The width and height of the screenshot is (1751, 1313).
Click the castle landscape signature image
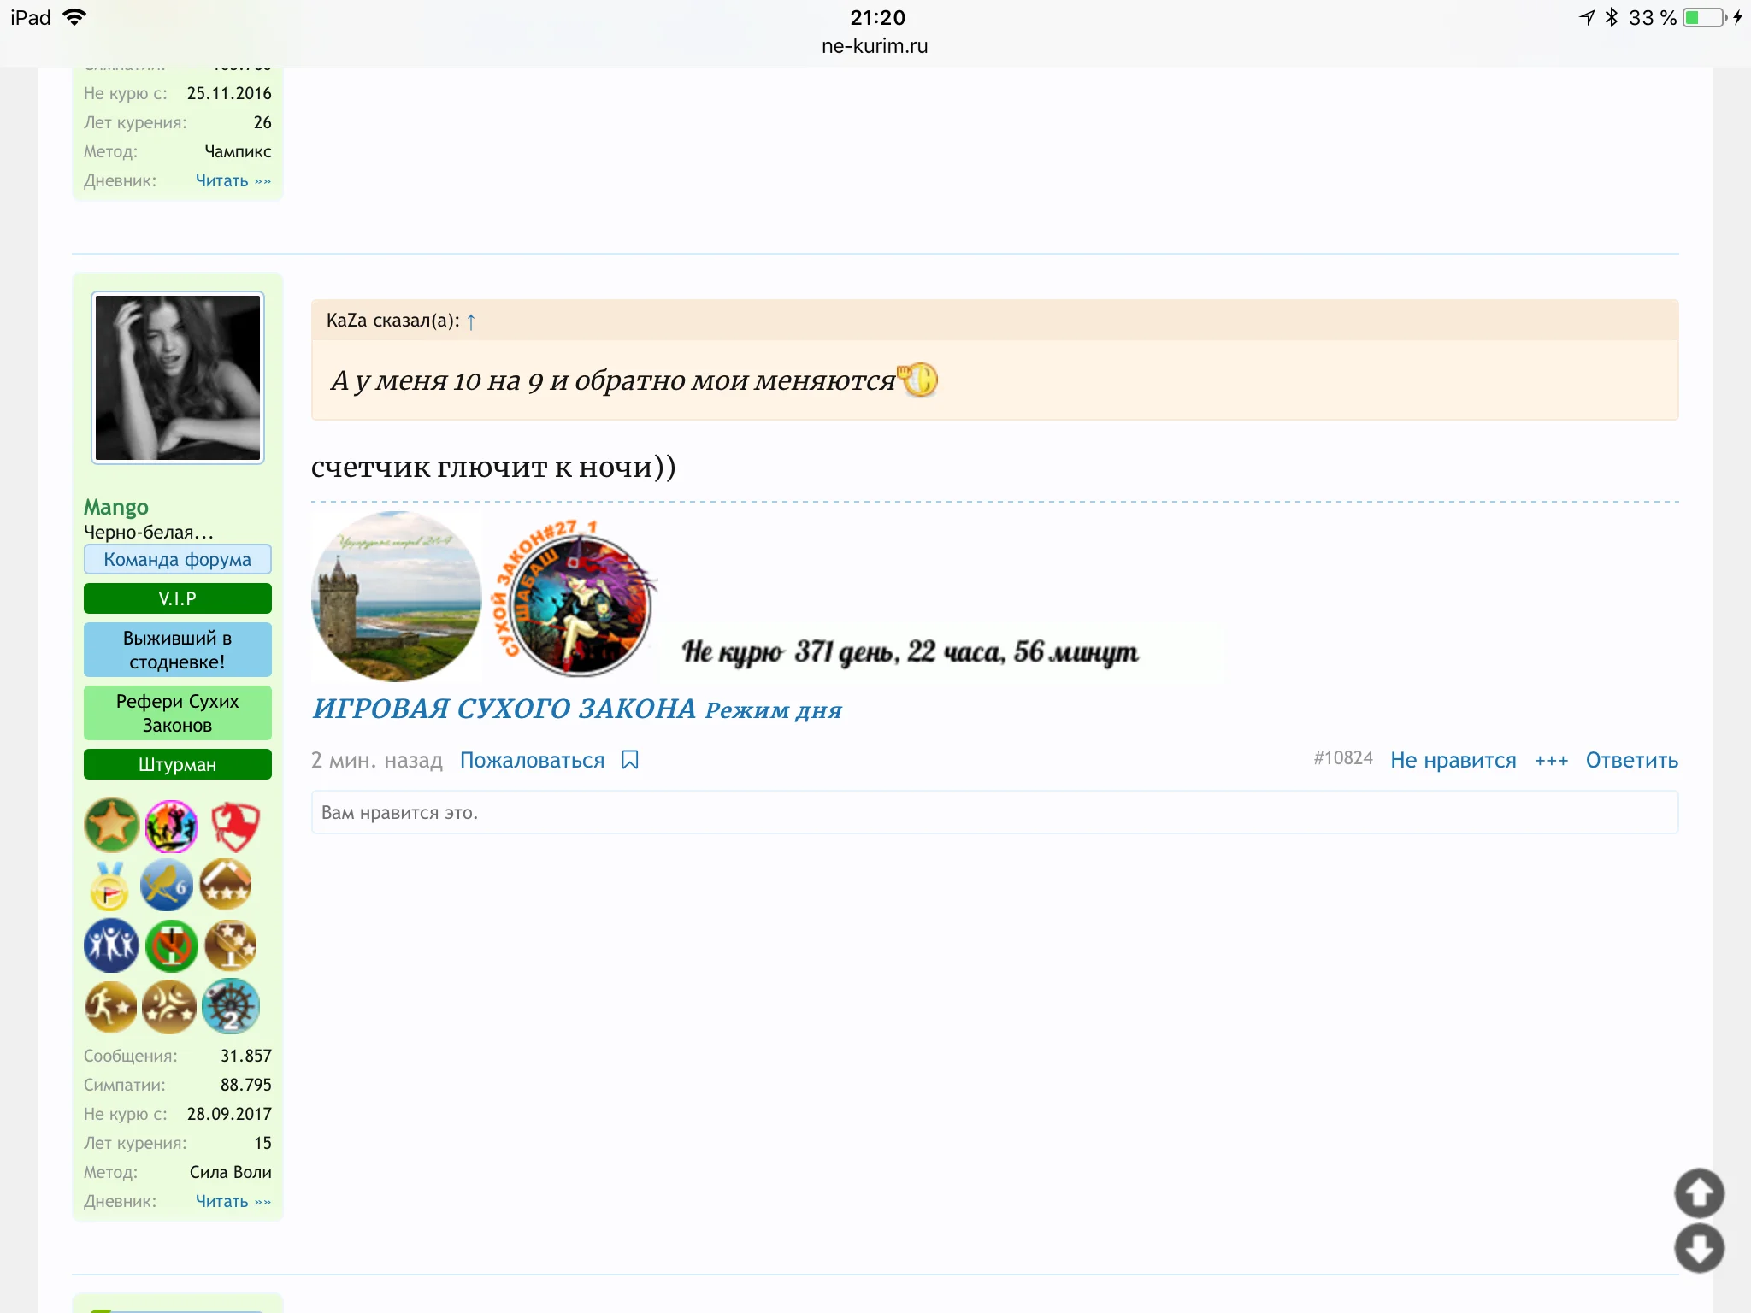396,597
